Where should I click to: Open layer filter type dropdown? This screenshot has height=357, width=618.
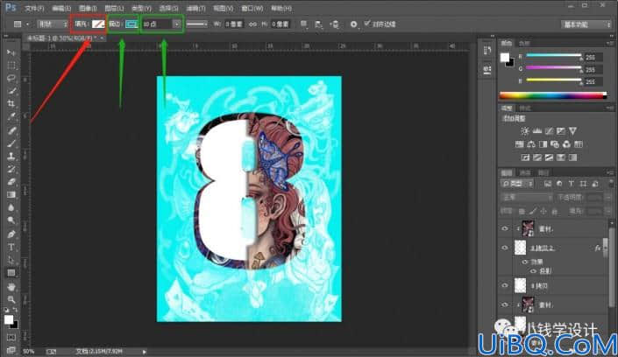518,184
